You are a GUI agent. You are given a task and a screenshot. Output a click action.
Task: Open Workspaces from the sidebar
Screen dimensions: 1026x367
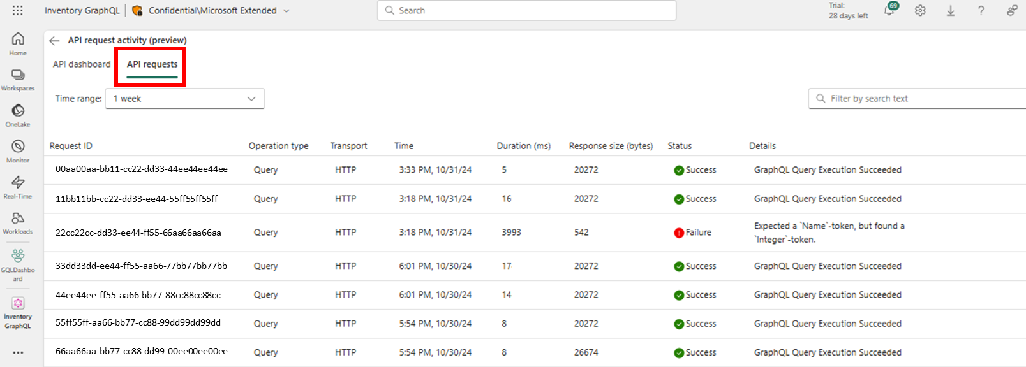[18, 80]
